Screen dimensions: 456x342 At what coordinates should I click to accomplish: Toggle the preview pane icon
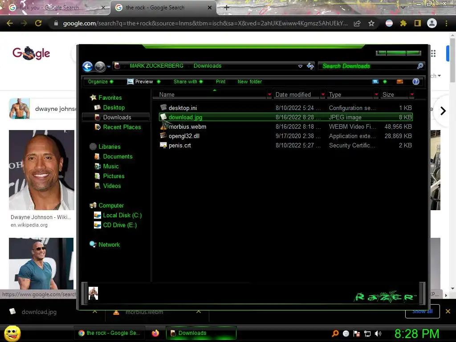pyautogui.click(x=400, y=82)
